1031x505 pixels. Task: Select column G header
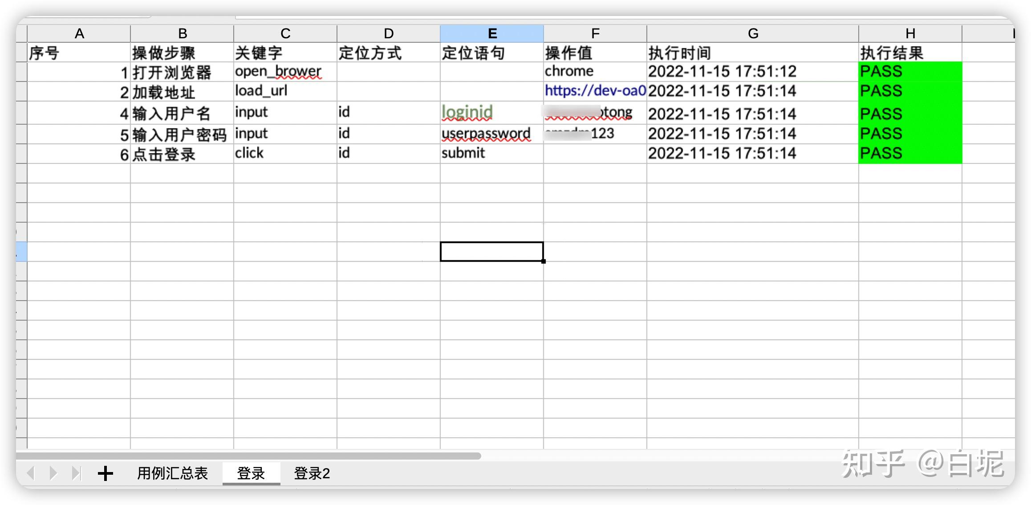[752, 33]
